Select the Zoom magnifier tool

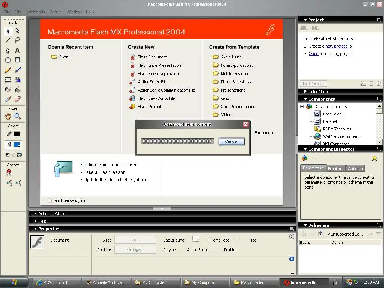point(17,116)
